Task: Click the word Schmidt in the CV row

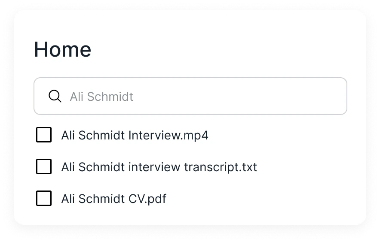Action: [101, 199]
